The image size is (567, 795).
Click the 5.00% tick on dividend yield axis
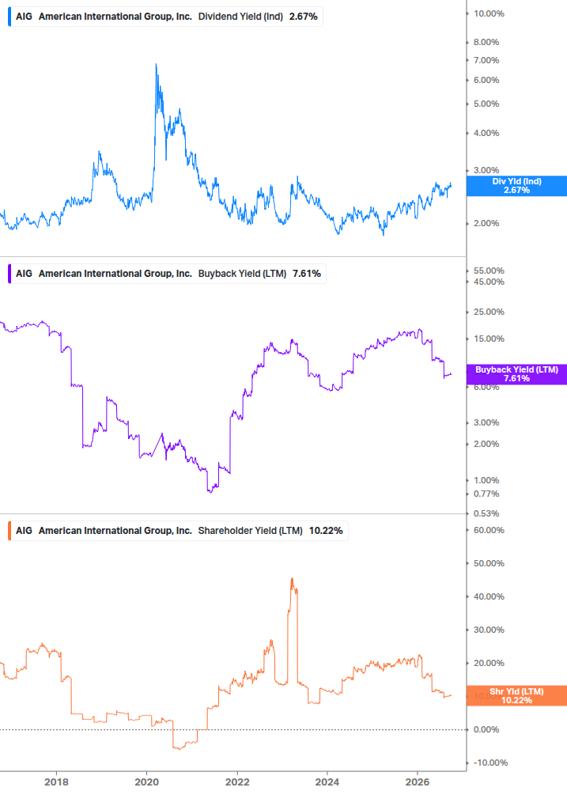coord(486,104)
